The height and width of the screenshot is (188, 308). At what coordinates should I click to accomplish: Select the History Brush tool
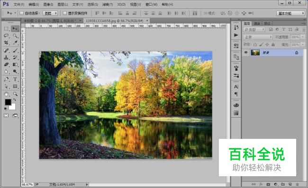15,58
